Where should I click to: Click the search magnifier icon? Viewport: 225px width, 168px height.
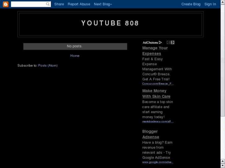(48, 4)
